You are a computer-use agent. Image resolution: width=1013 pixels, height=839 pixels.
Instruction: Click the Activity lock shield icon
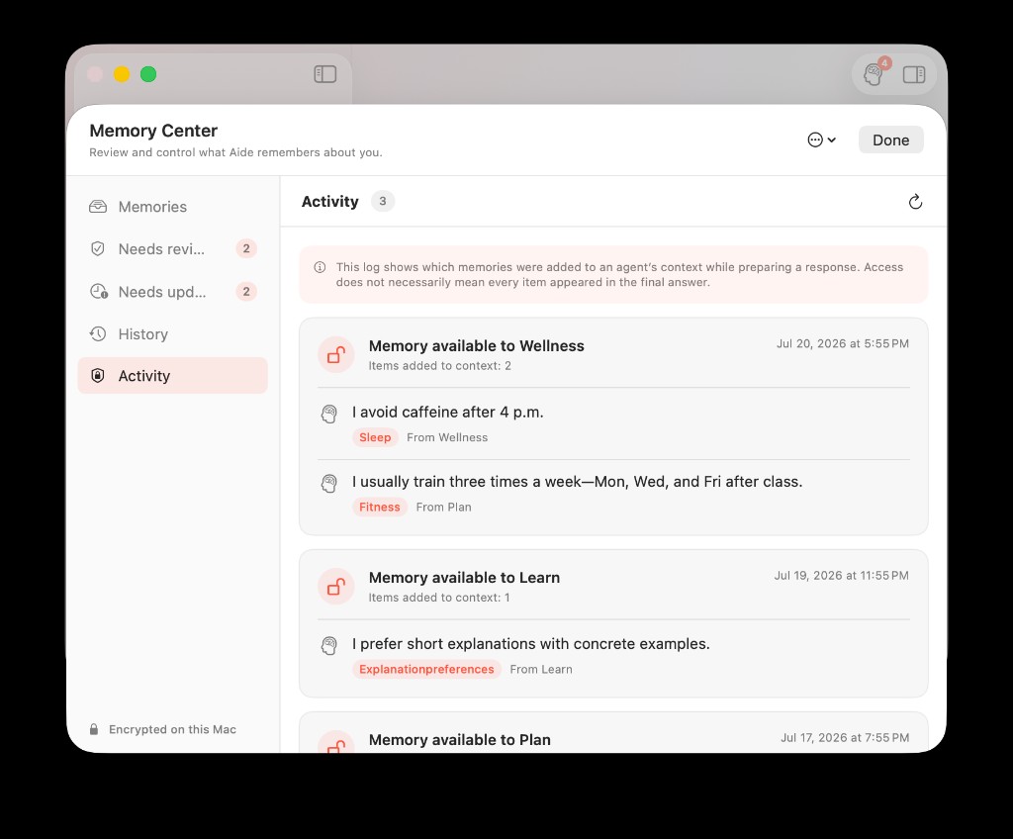pos(98,376)
